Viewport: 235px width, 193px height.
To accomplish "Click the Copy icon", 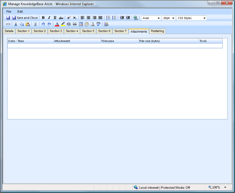I will click(x=21, y=24).
